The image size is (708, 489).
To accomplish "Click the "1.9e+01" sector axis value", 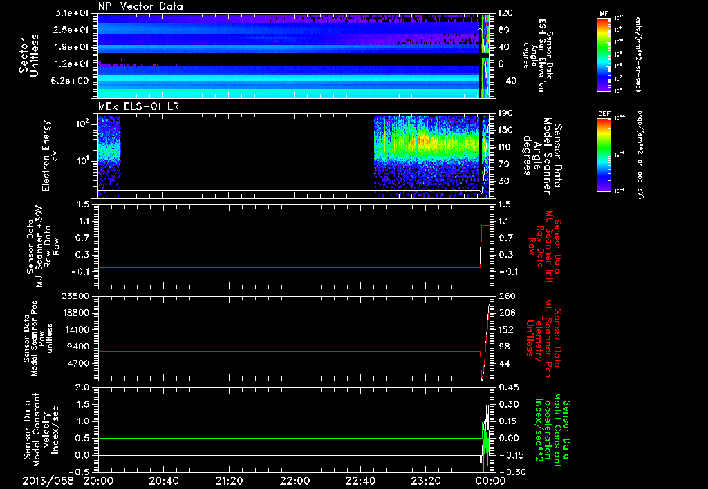I will 72,47.
